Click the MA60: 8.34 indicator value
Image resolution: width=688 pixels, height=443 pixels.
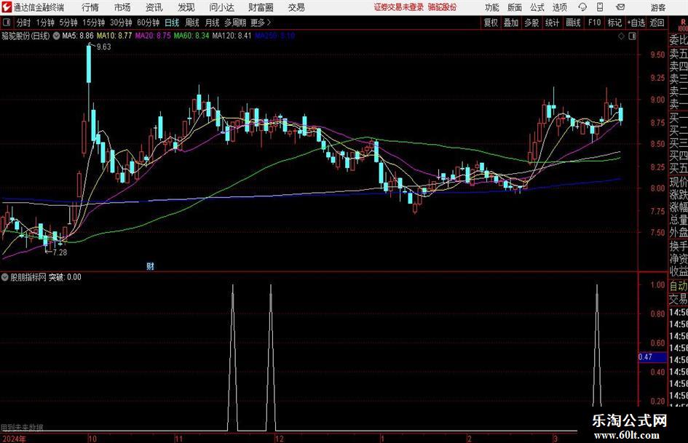pos(191,36)
